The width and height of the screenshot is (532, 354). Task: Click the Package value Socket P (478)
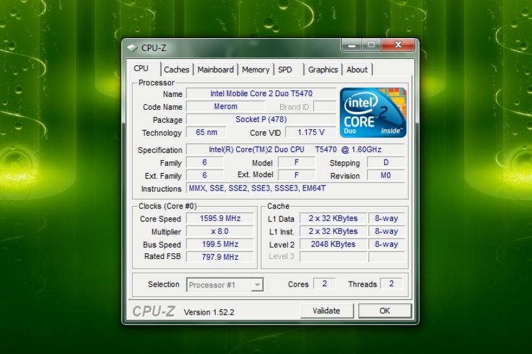coord(261,120)
